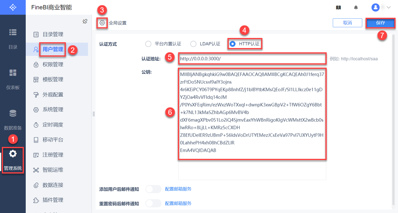This screenshot has height=213, width=398.
Task: Click the 数据连接 link icon
Action: coord(36,185)
